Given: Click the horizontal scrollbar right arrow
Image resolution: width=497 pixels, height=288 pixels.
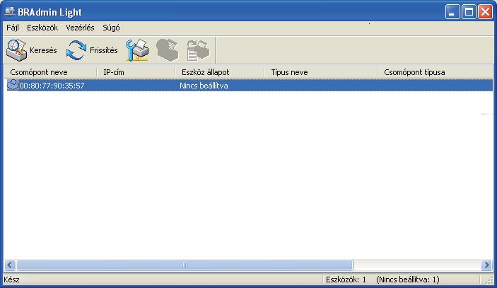Looking at the screenshot, I should point(486,265).
